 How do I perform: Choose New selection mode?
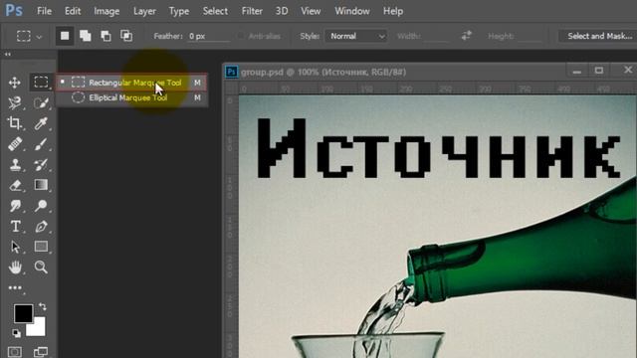point(65,36)
